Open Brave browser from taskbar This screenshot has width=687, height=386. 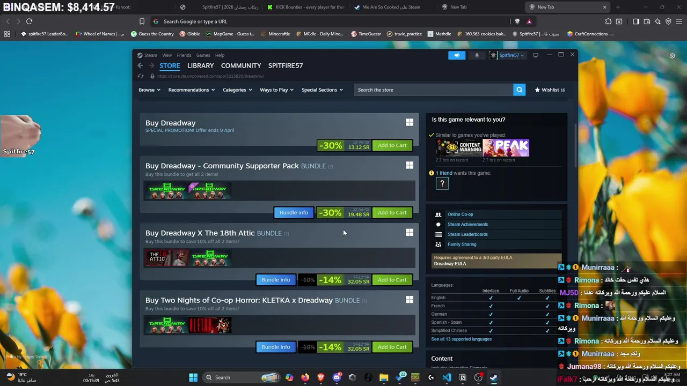tap(321, 377)
